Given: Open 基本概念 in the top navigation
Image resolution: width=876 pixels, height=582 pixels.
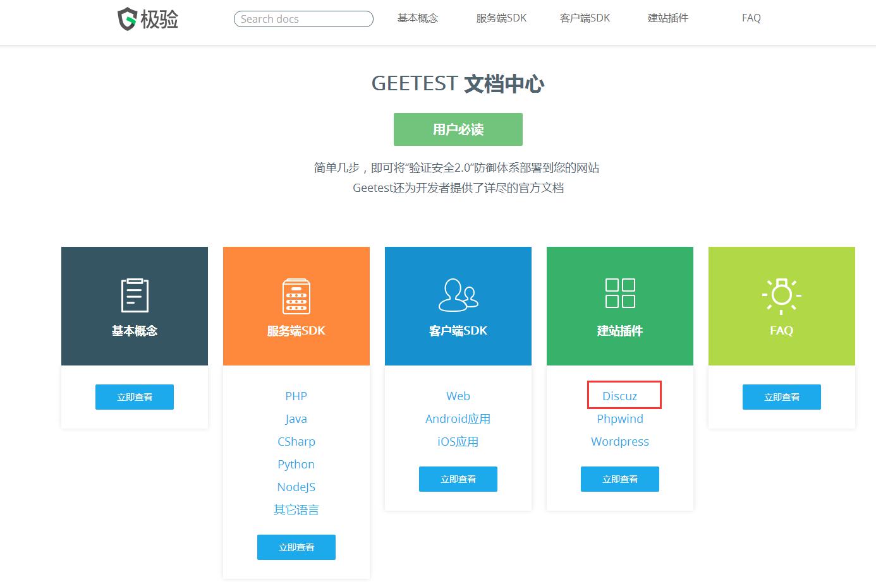Looking at the screenshot, I should coord(418,18).
